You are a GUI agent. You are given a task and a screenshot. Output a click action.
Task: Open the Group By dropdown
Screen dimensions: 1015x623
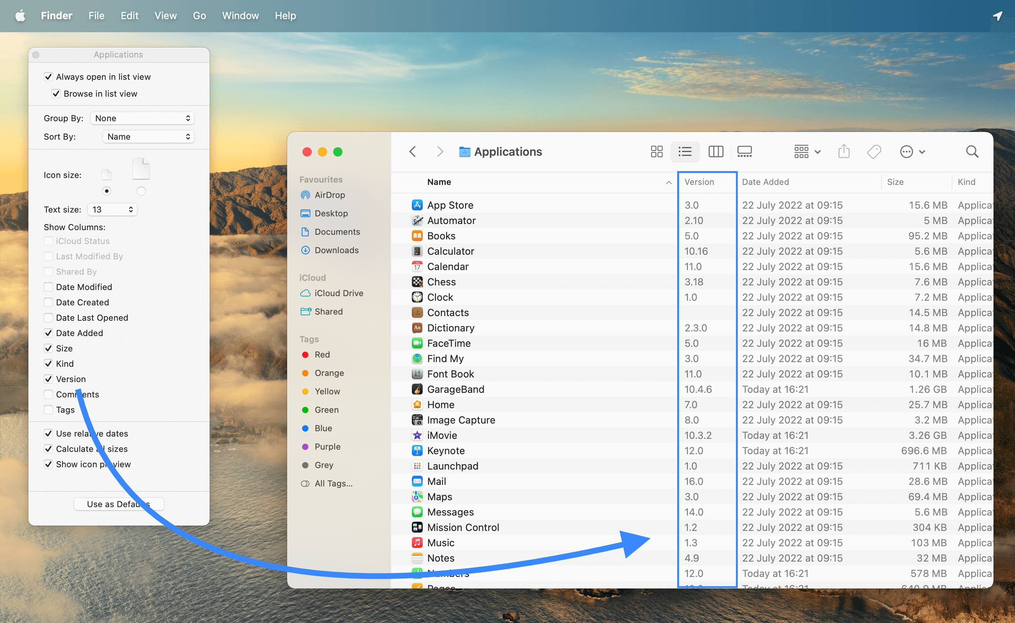point(142,118)
